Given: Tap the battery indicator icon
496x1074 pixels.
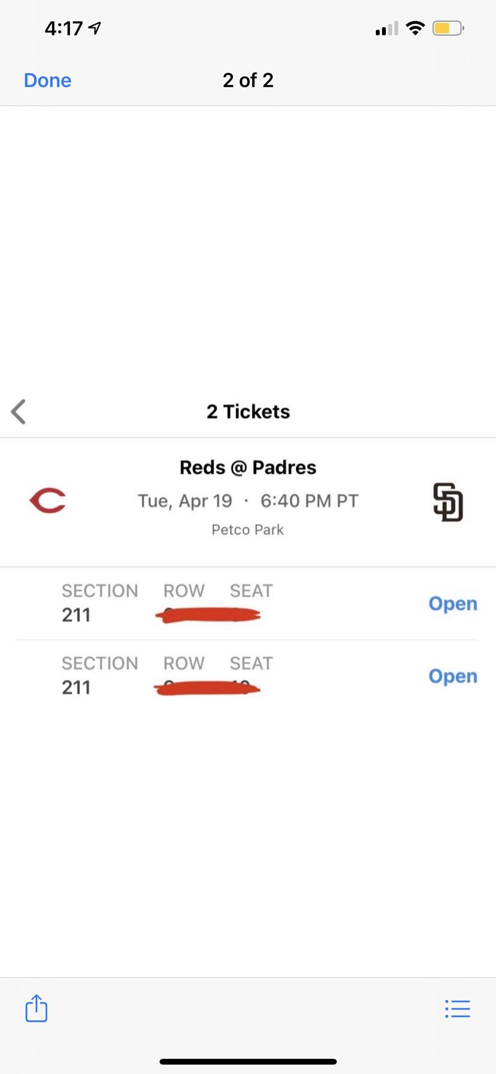Looking at the screenshot, I should point(447,28).
